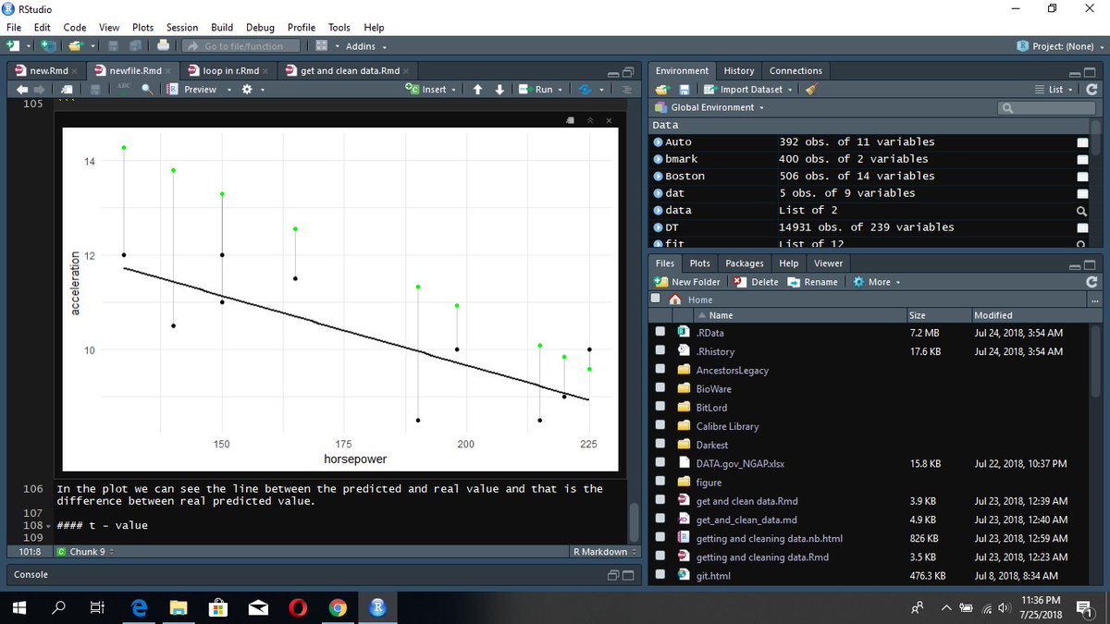The image size is (1110, 624).
Task: Click the Delete button in Files pane
Action: [756, 282]
